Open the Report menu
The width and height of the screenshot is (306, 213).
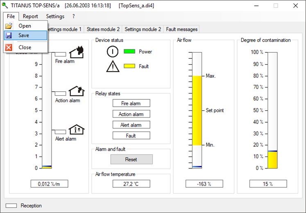[x=30, y=16]
